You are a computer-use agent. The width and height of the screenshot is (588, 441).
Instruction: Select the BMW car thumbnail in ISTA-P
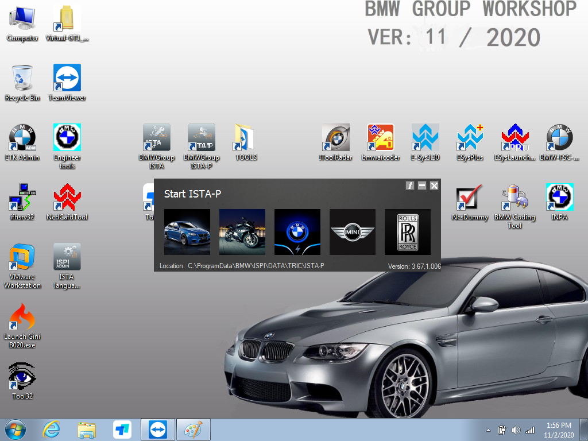click(x=187, y=232)
